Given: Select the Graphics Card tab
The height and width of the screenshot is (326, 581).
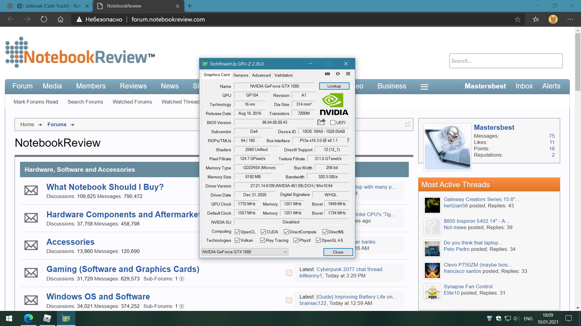Looking at the screenshot, I should click(216, 75).
